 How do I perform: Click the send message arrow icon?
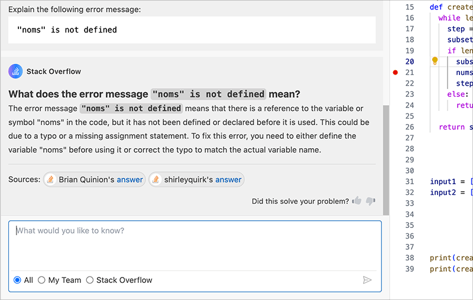click(367, 280)
